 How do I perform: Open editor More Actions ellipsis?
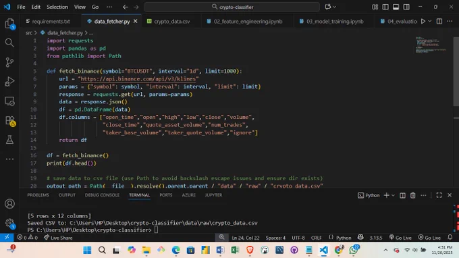click(450, 21)
